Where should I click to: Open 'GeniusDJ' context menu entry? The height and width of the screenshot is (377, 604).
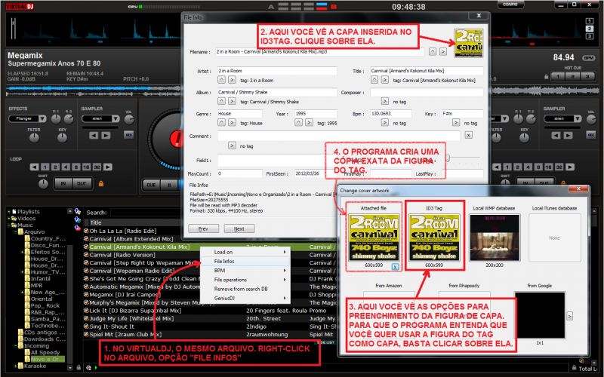point(245,298)
